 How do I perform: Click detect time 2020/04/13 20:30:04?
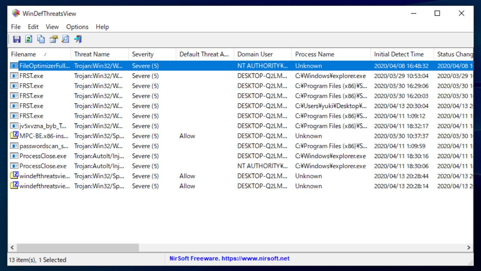pyautogui.click(x=401, y=106)
